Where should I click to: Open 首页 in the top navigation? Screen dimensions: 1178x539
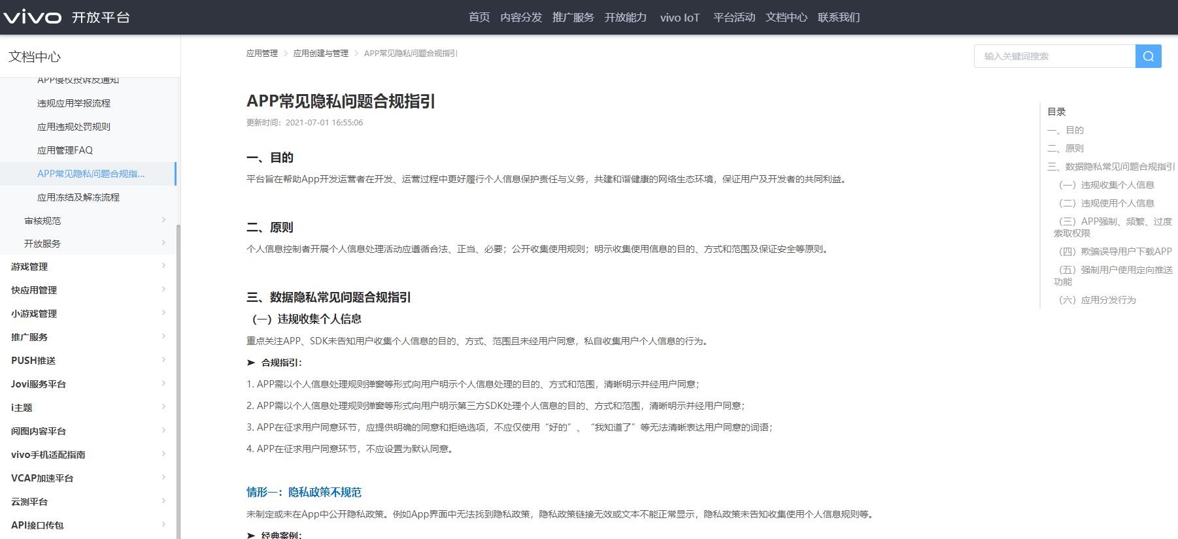479,18
